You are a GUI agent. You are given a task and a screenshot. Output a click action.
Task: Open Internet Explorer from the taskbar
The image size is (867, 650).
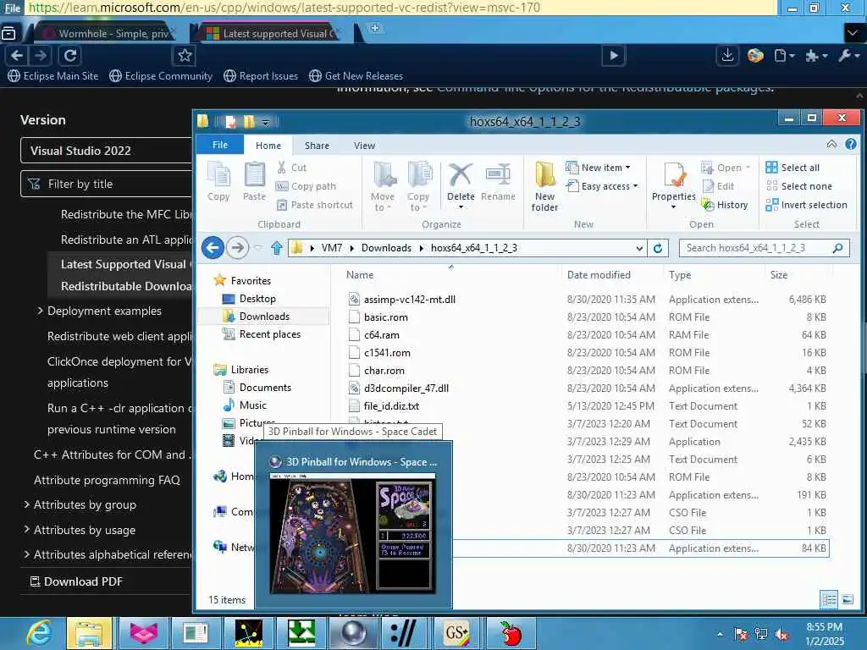(39, 633)
